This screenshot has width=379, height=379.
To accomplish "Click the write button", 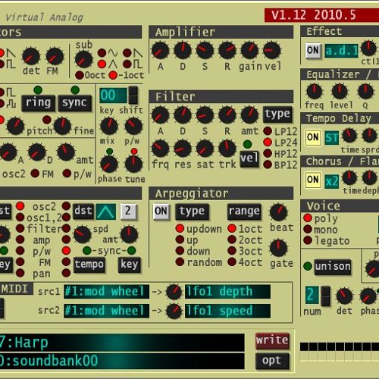I will click(272, 340).
